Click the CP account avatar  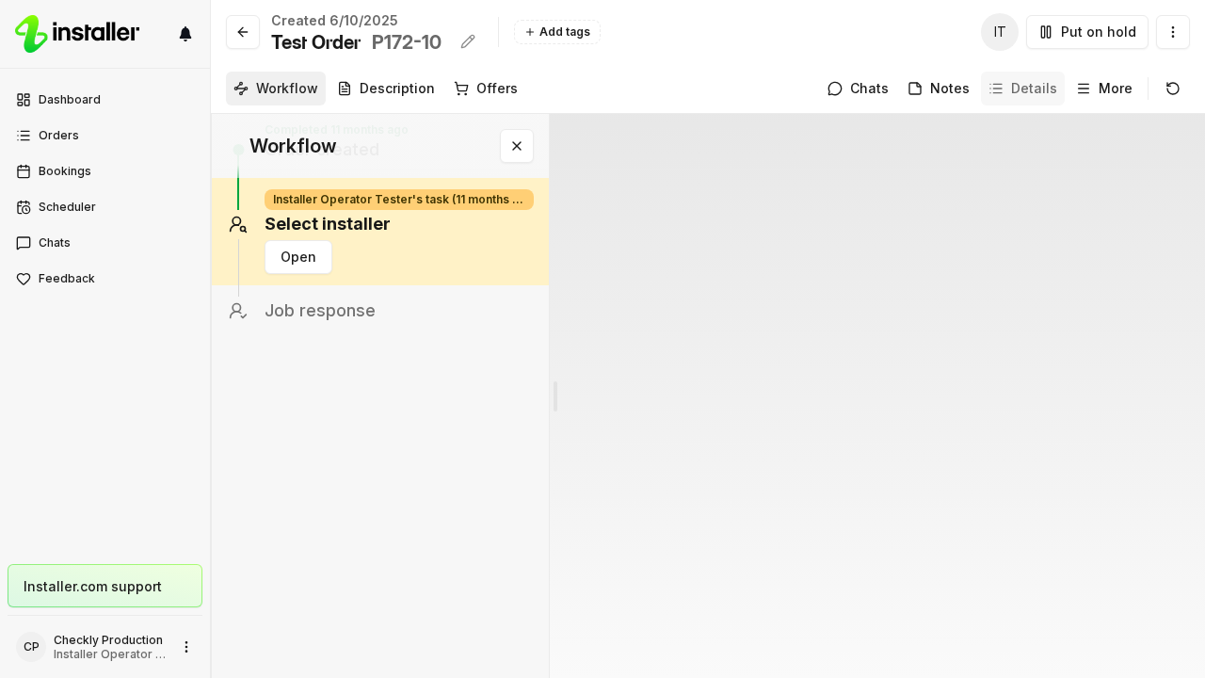pyautogui.click(x=31, y=647)
